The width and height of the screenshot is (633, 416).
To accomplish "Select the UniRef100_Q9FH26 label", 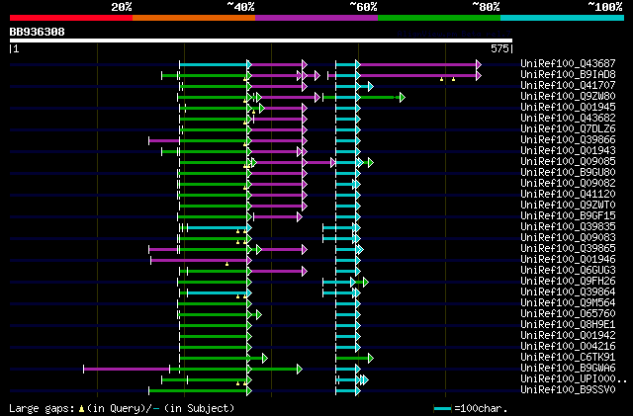I will click(568, 282).
